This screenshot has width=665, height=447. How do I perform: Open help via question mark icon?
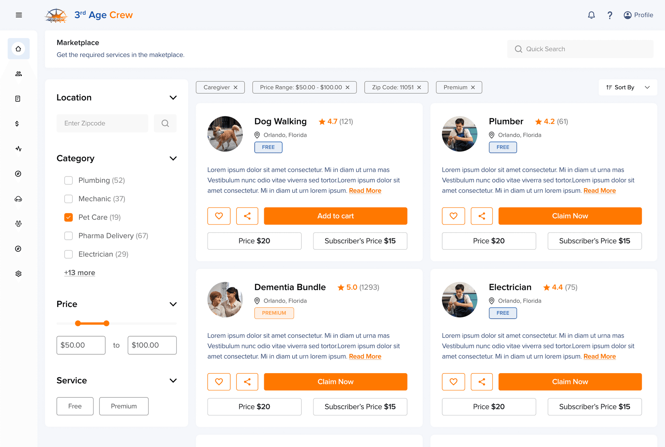tap(610, 15)
